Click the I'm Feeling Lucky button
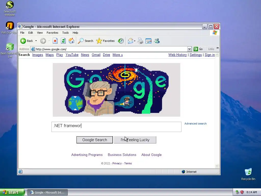Viewport: 261px width, 196px height. tap(135, 140)
